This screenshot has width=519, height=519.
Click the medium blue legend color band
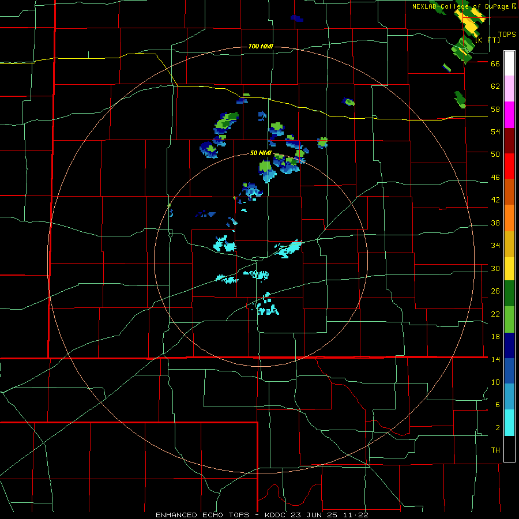coord(509,371)
